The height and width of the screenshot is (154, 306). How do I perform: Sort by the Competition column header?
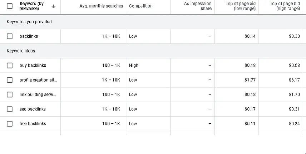(x=141, y=6)
